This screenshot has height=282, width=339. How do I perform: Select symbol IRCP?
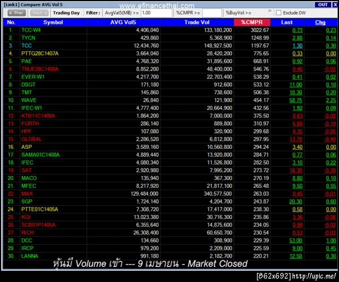pos(28,248)
